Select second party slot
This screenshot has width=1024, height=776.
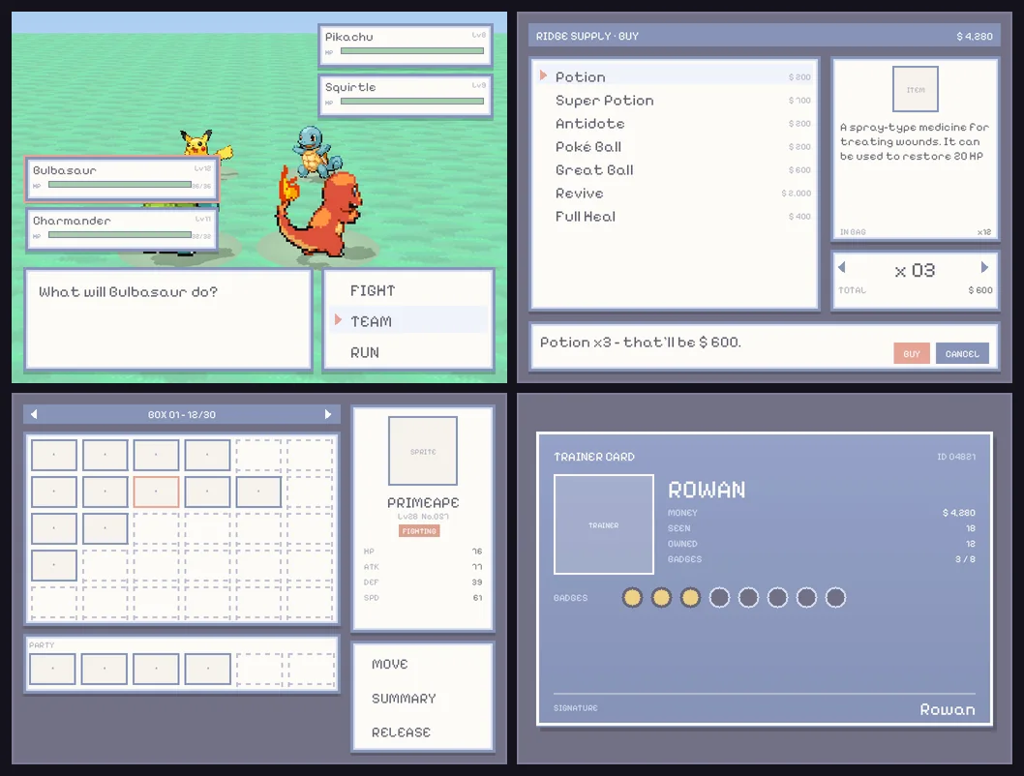(x=105, y=669)
